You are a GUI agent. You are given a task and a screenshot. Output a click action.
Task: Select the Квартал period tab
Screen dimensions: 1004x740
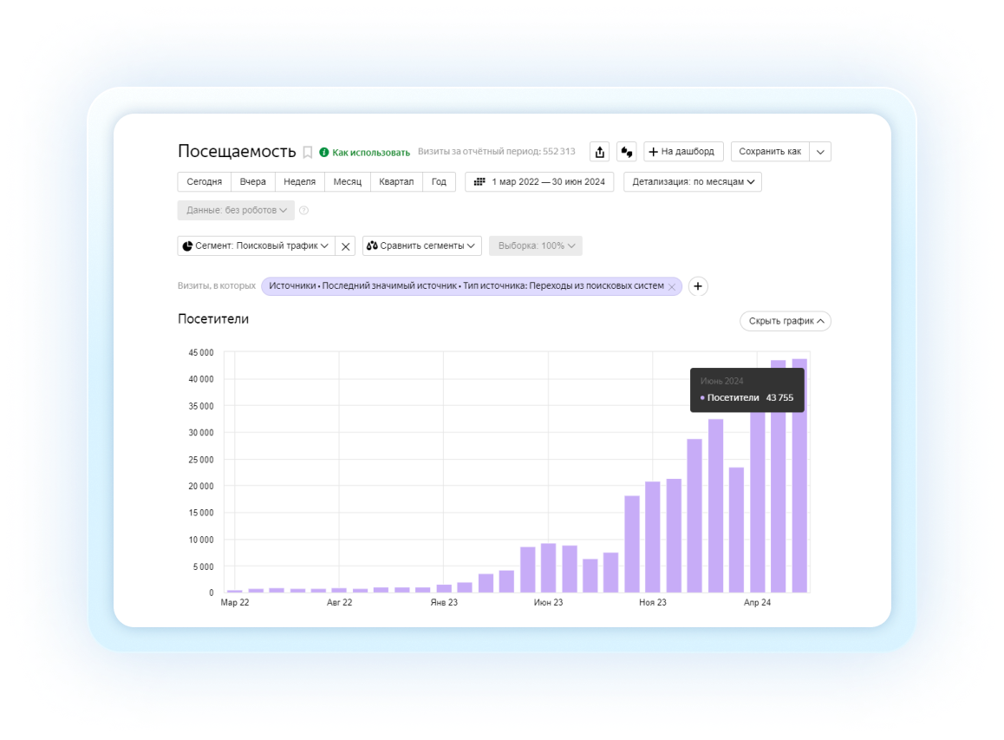pos(396,182)
